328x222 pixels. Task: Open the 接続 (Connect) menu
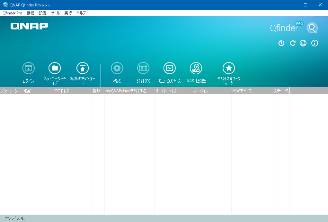[x=30, y=13]
